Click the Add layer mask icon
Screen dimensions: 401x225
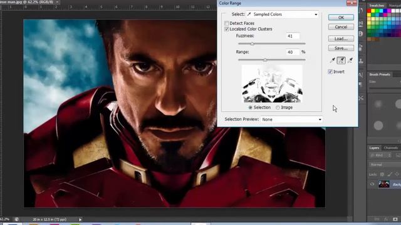coord(395,219)
